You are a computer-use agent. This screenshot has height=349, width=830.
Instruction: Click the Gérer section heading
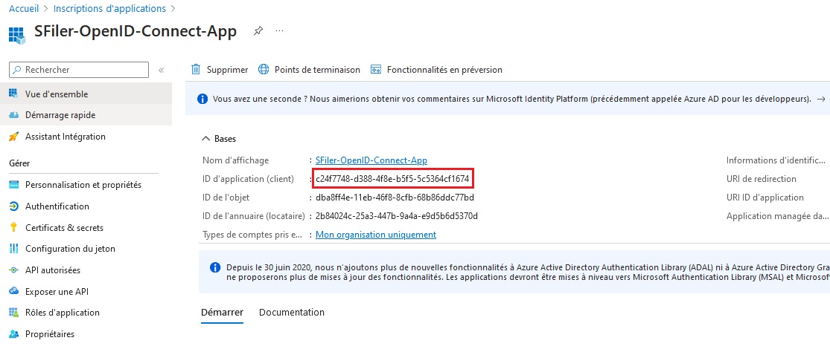tap(19, 163)
